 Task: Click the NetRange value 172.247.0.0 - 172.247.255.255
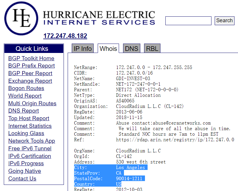(154, 68)
